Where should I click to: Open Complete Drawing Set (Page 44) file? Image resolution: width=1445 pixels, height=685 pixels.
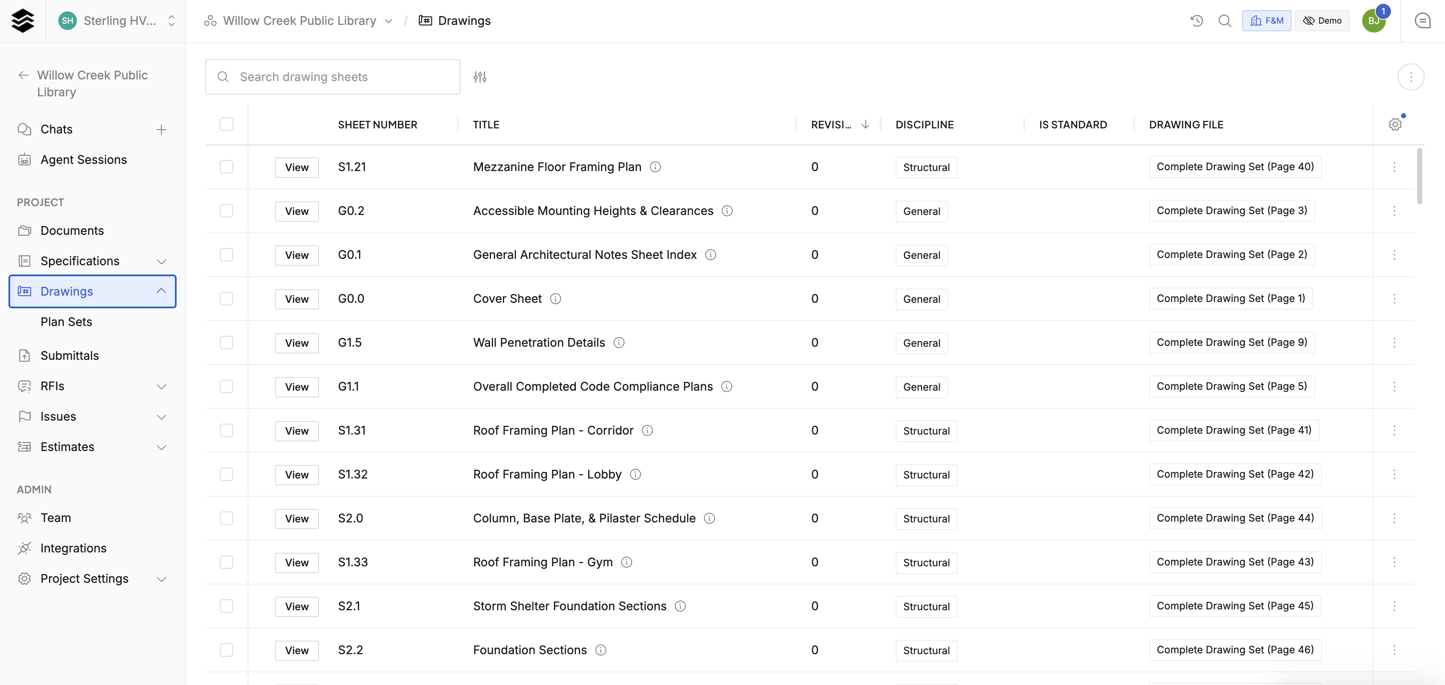tap(1235, 518)
